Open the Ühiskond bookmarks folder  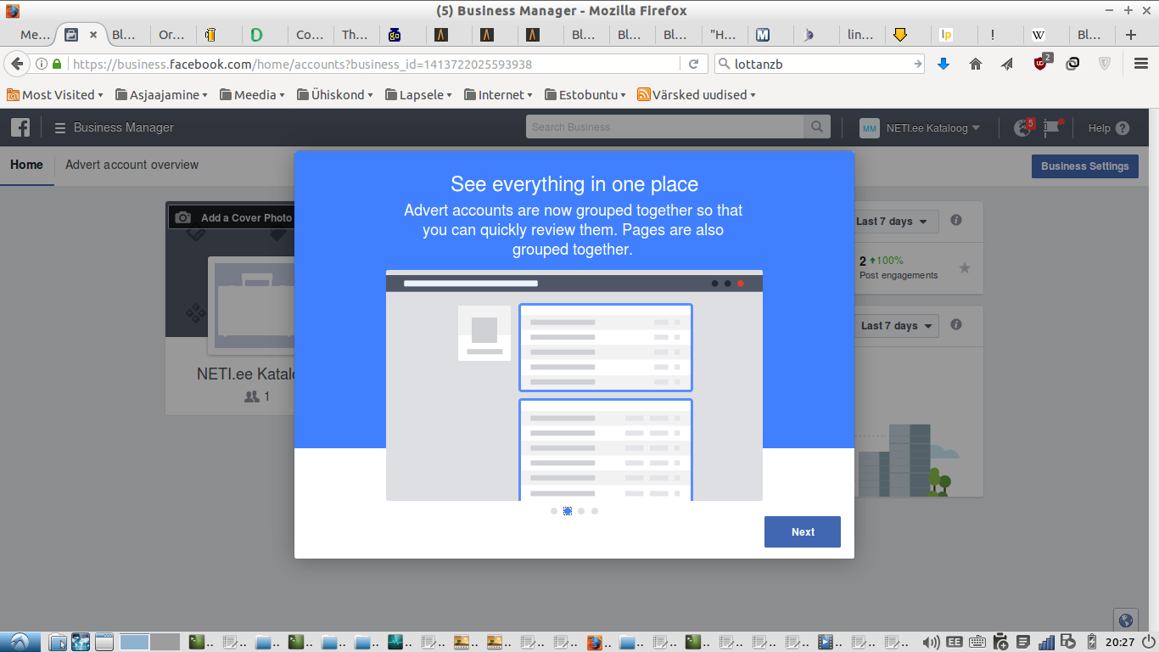[335, 95]
